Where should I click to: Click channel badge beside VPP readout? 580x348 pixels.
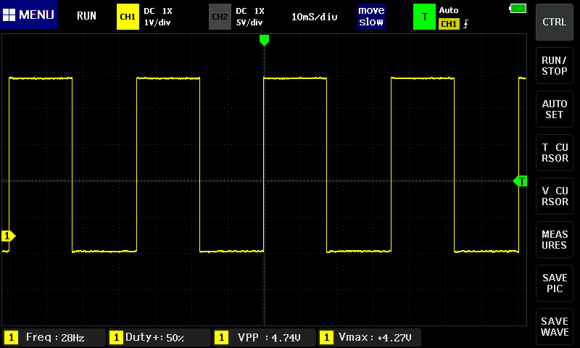(x=221, y=337)
